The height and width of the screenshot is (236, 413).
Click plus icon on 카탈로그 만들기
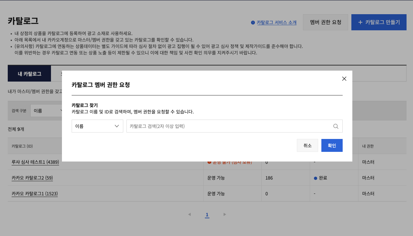pyautogui.click(x=360, y=22)
